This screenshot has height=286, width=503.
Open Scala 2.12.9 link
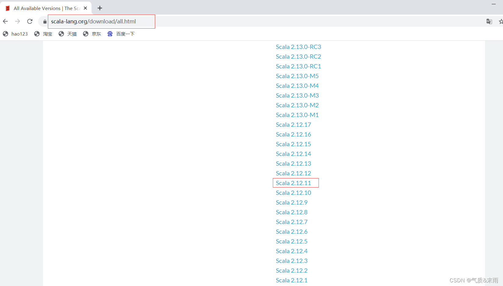click(x=292, y=202)
